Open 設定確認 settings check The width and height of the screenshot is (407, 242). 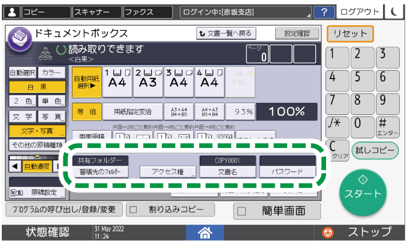tap(297, 34)
